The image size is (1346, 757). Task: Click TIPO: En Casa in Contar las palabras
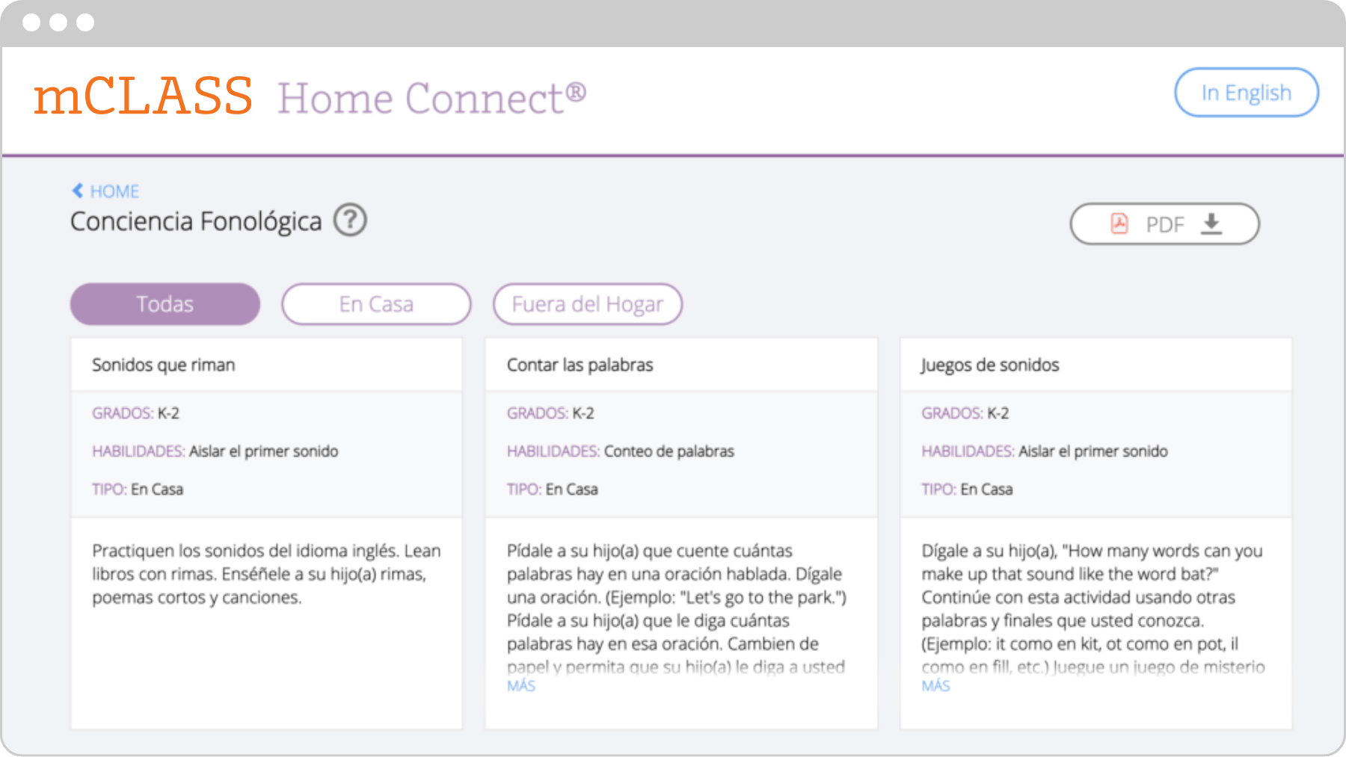point(553,489)
